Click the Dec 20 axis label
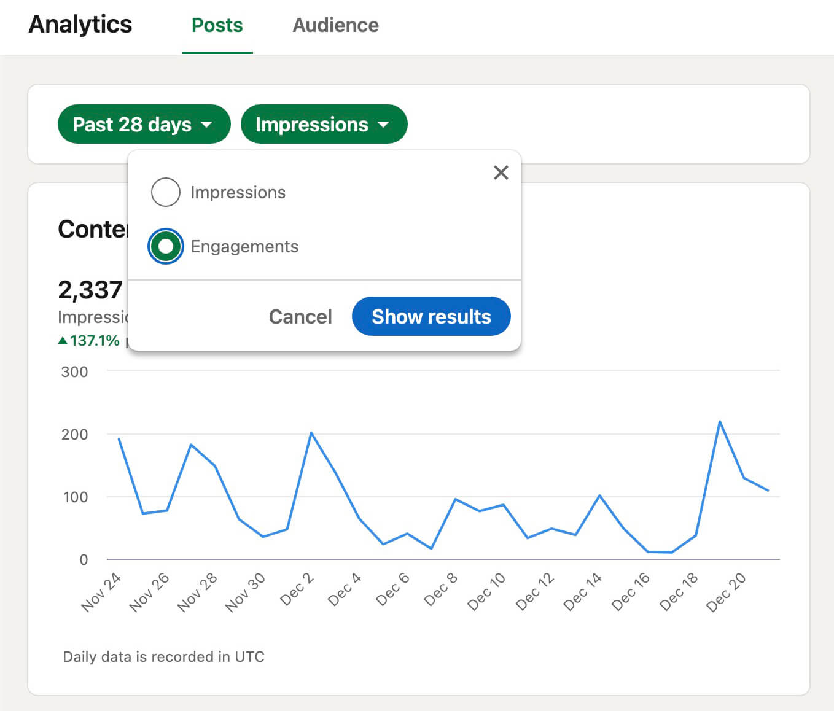This screenshot has width=834, height=711. tap(725, 592)
